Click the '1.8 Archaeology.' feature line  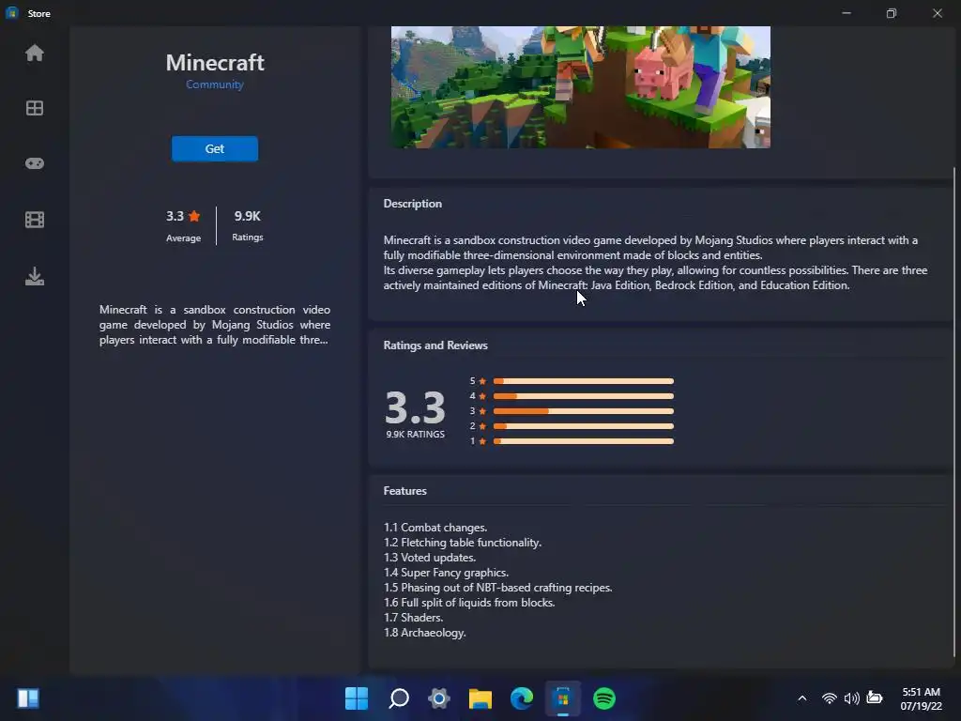tap(425, 633)
